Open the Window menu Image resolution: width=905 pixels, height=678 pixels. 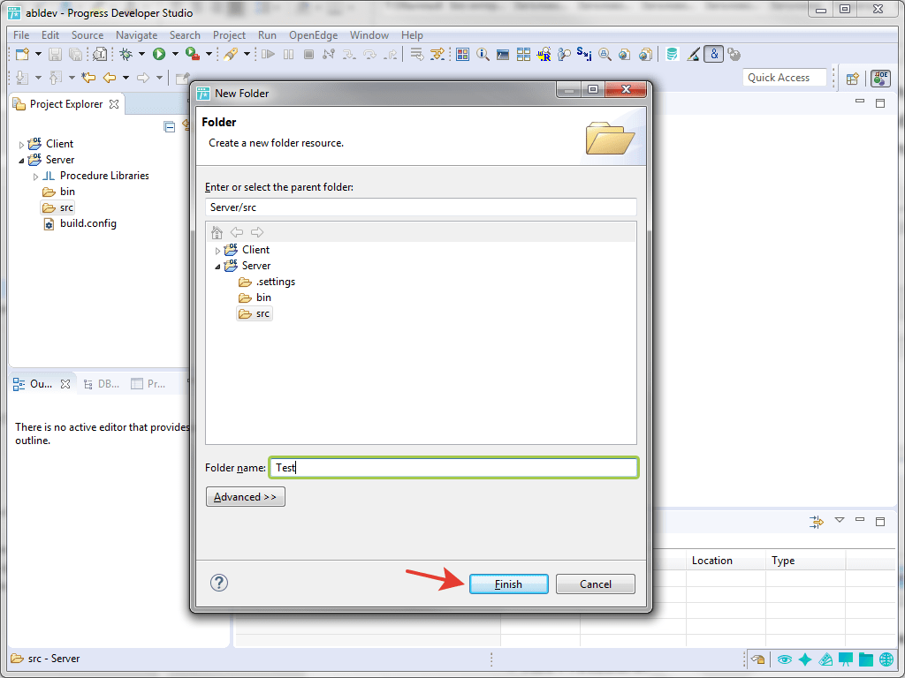[369, 35]
